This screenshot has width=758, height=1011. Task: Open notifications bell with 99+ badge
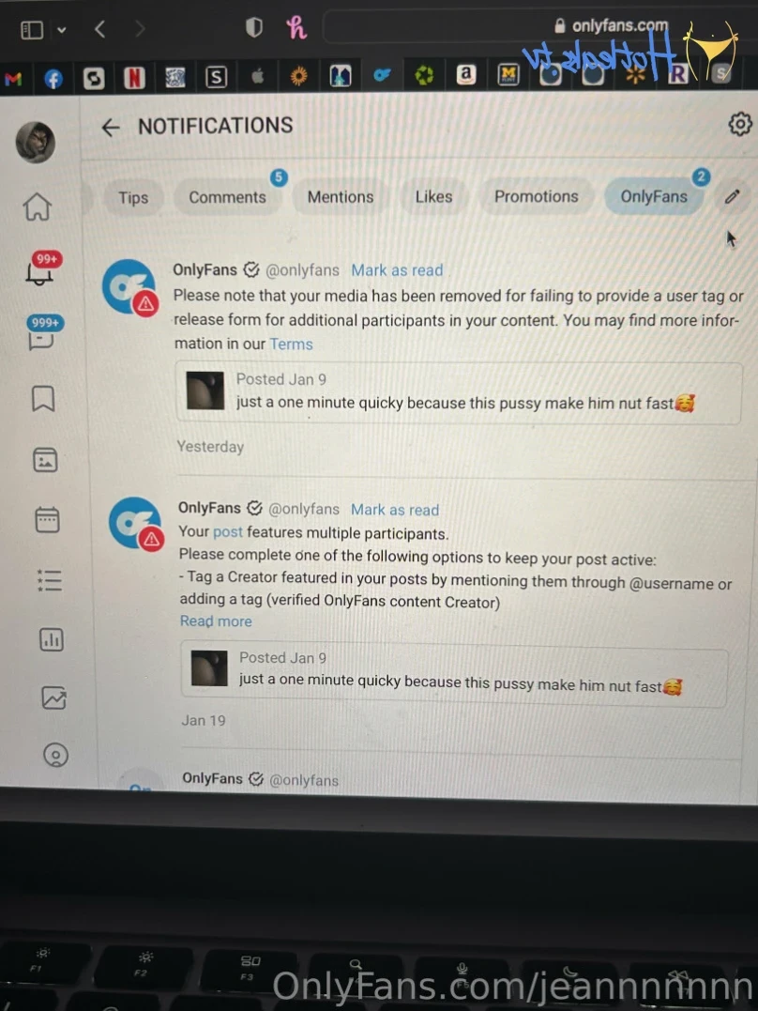pyautogui.click(x=40, y=270)
